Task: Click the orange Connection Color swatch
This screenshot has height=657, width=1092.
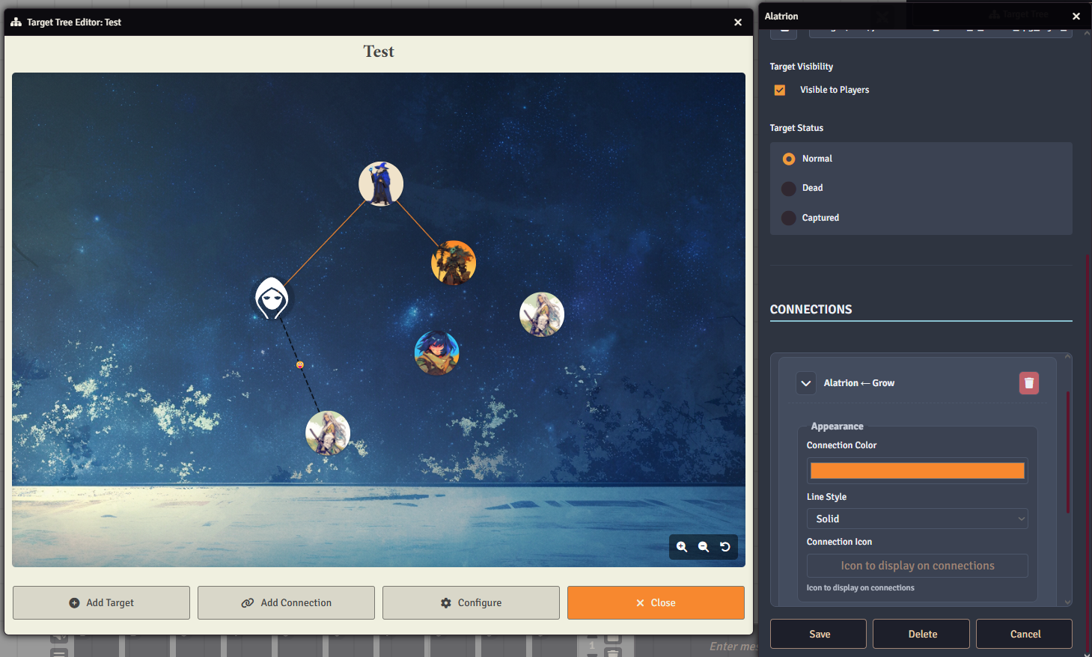Action: [918, 471]
